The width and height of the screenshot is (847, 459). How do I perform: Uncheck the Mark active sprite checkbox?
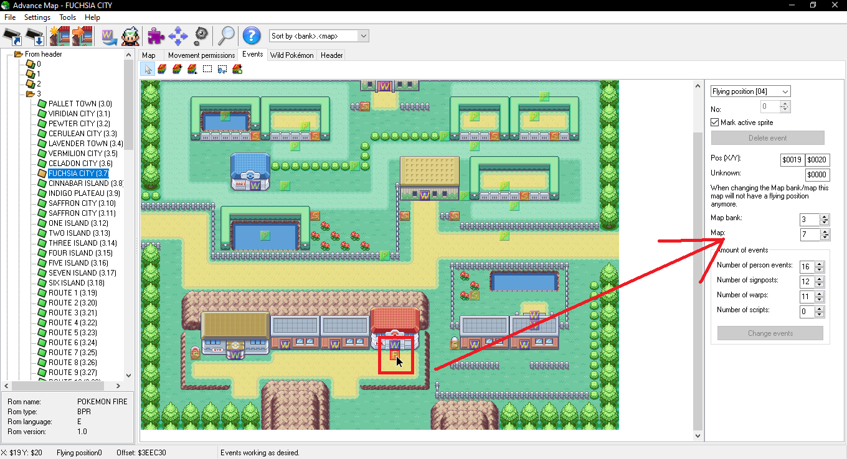[715, 123]
